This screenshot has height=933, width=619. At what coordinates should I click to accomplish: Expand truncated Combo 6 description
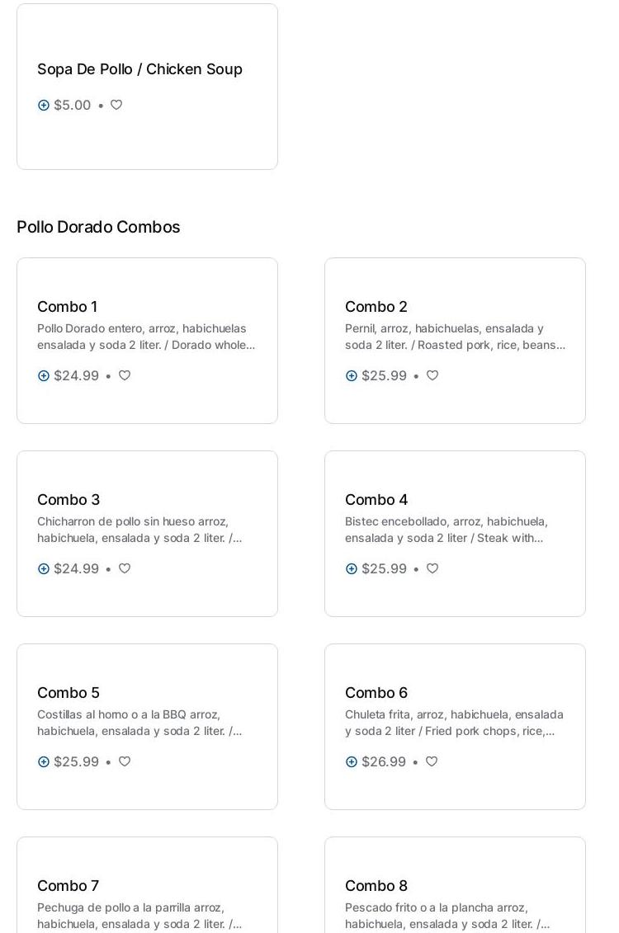454,723
